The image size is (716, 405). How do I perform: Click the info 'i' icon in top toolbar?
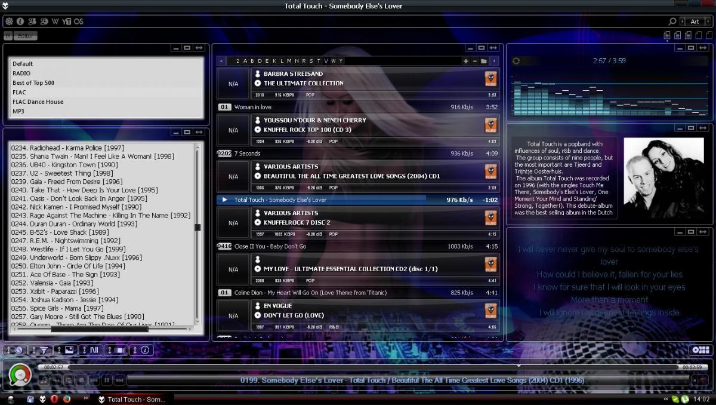point(20,22)
